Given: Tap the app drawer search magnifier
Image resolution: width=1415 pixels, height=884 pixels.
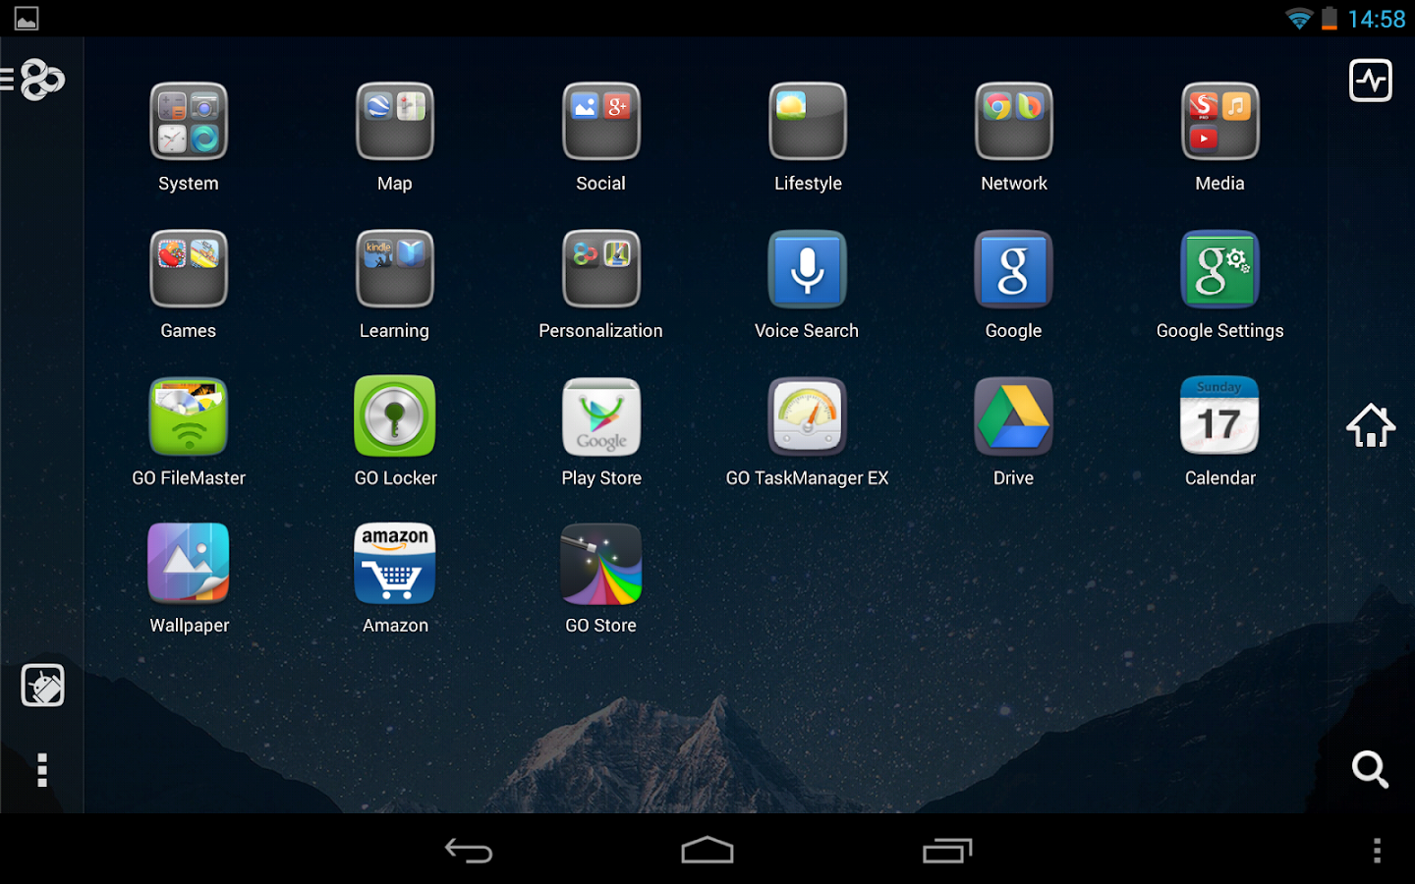Looking at the screenshot, I should pyautogui.click(x=1370, y=770).
